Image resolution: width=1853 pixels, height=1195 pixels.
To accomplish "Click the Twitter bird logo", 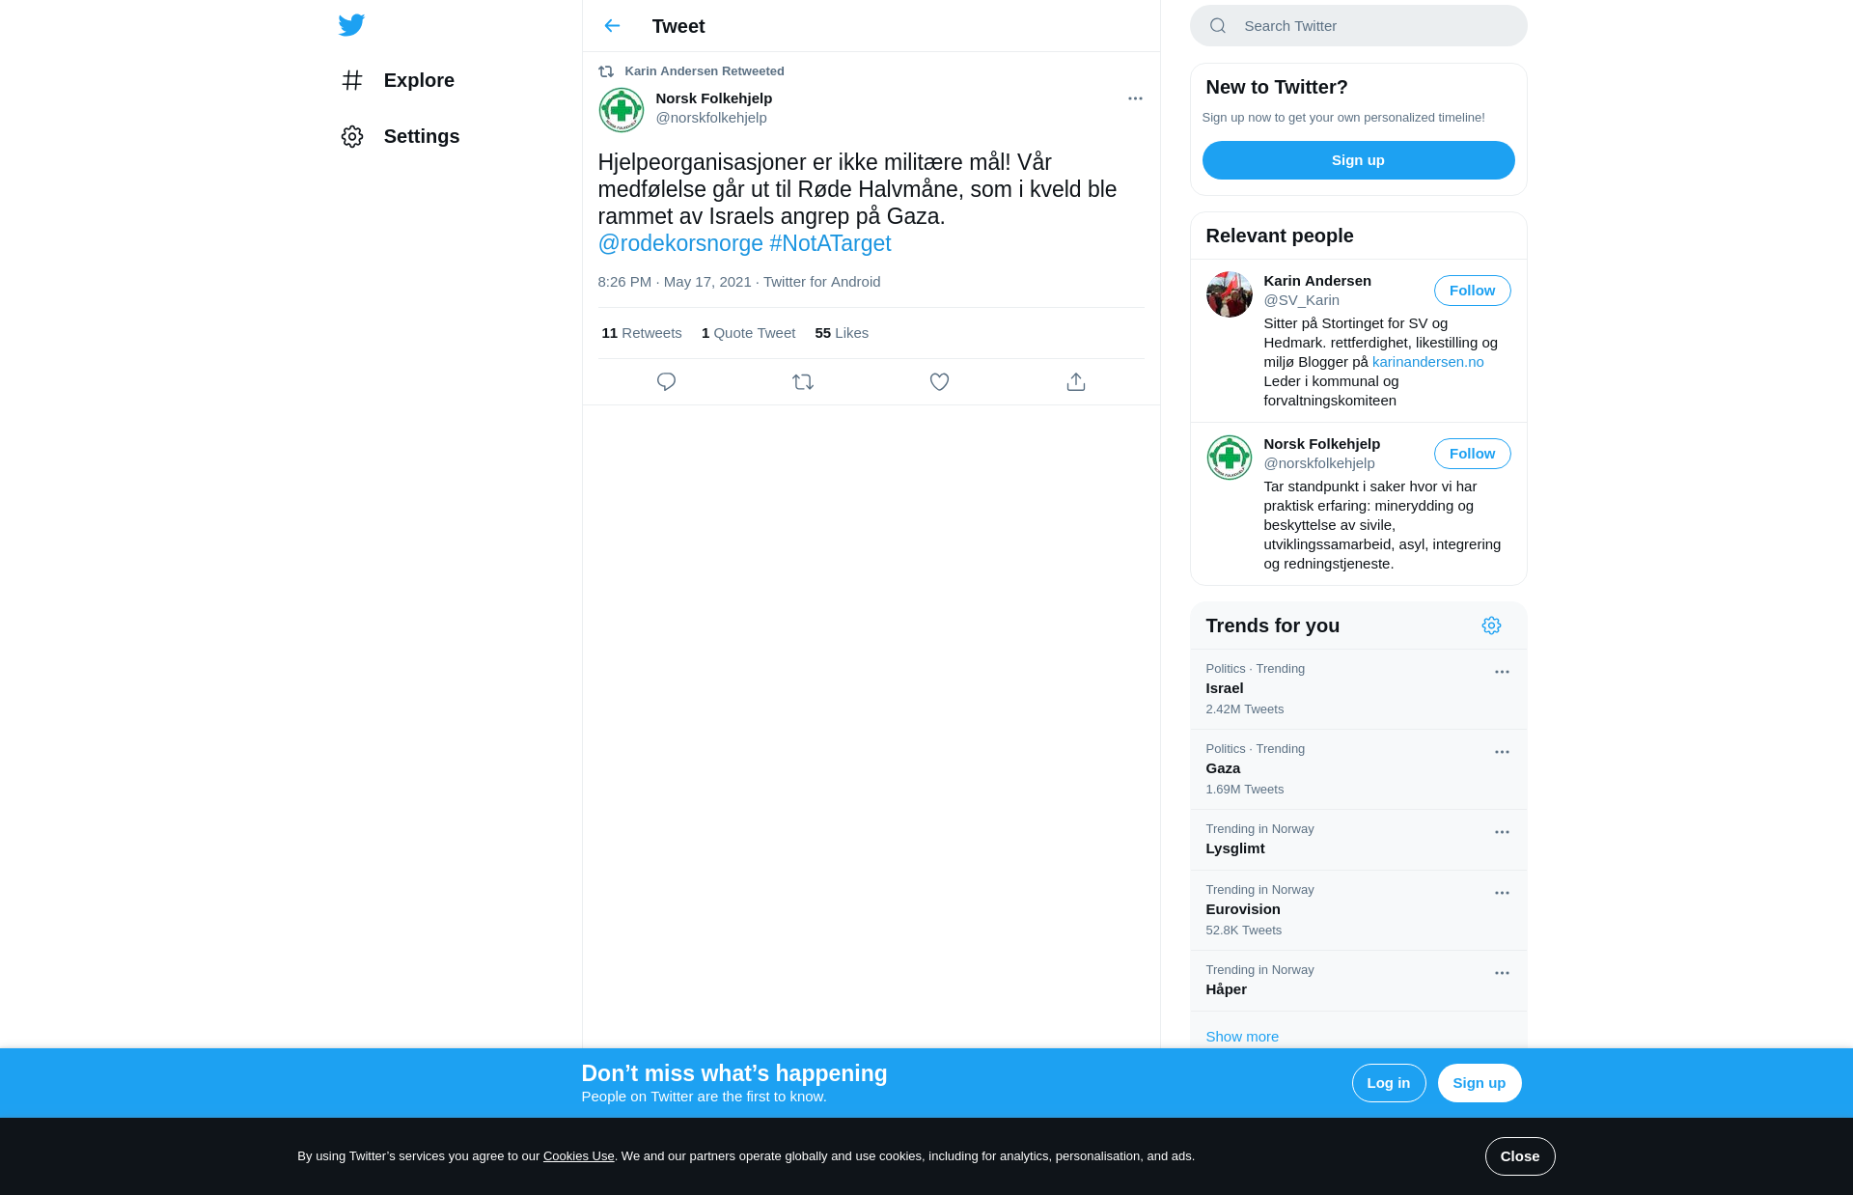I will coord(351,25).
